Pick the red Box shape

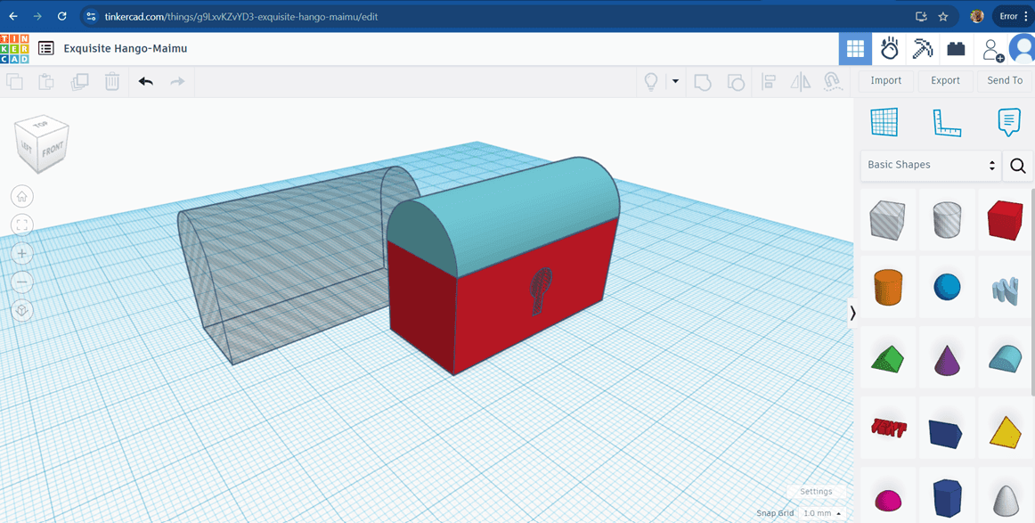coord(1005,219)
